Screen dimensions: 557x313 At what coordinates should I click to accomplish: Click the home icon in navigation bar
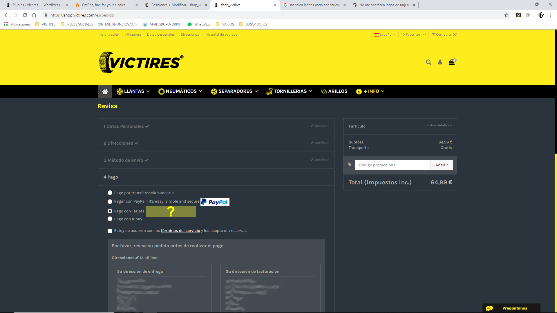(x=105, y=92)
